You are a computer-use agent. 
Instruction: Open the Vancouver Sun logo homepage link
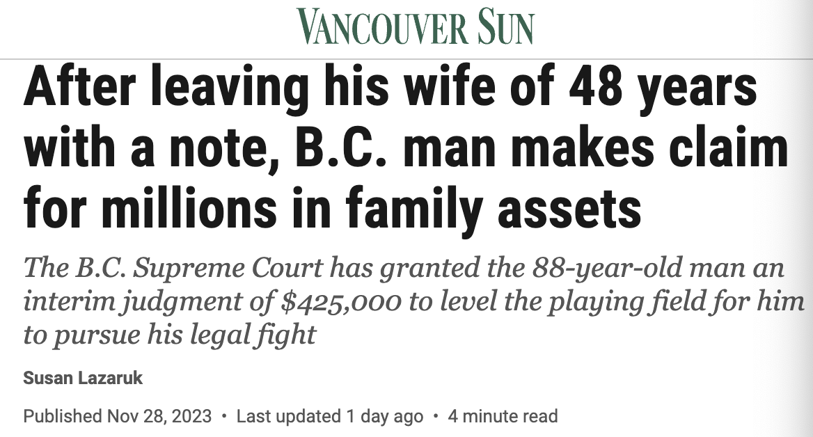(416, 27)
